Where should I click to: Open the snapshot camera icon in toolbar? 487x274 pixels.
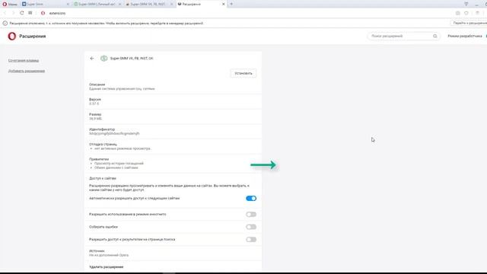click(457, 13)
